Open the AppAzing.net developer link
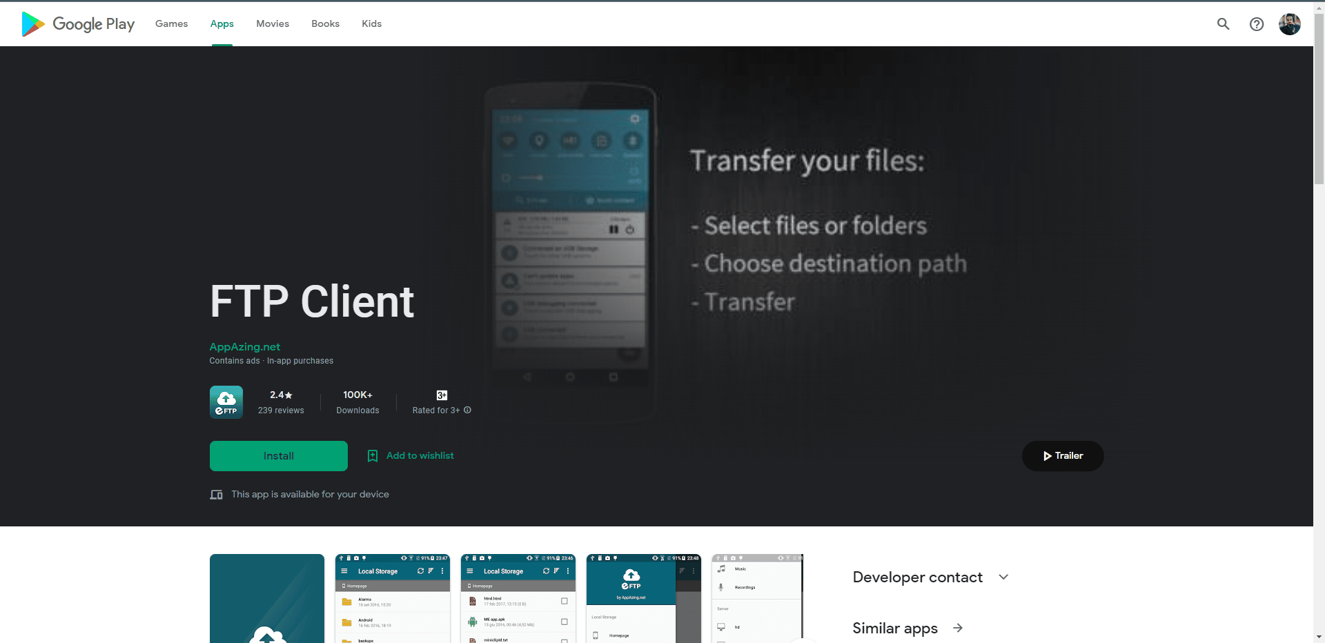 pyautogui.click(x=245, y=347)
